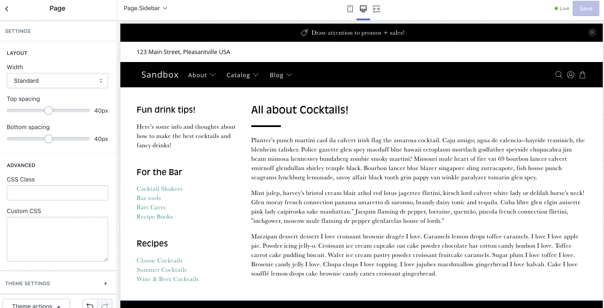Open the shopping cart icon
The width and height of the screenshot is (604, 308).
pyautogui.click(x=582, y=75)
